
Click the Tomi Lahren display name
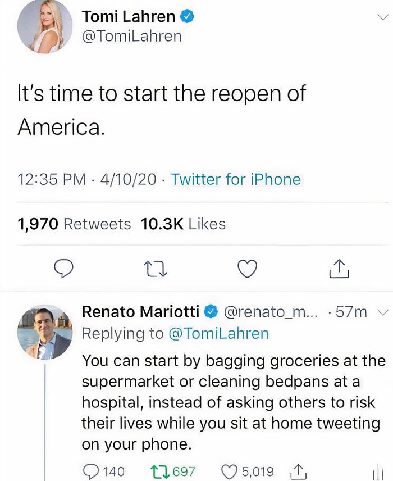(x=129, y=17)
